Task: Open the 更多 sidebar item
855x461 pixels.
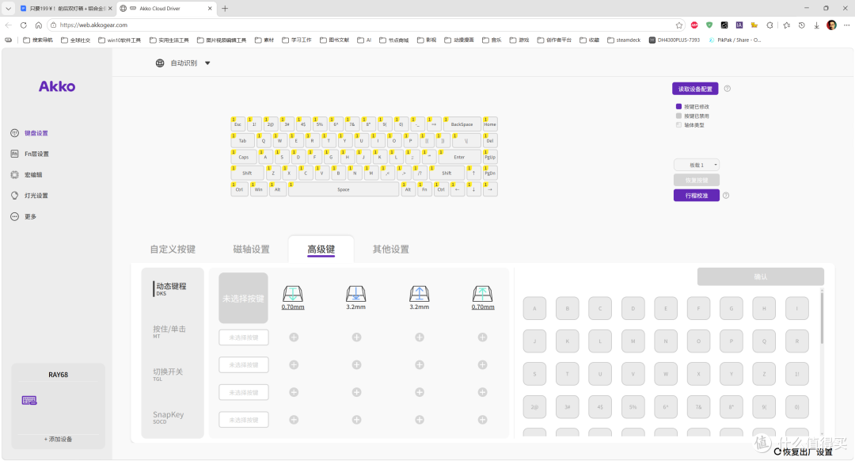Action: (x=24, y=216)
